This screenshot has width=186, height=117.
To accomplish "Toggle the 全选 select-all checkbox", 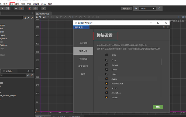I will coord(107,55).
